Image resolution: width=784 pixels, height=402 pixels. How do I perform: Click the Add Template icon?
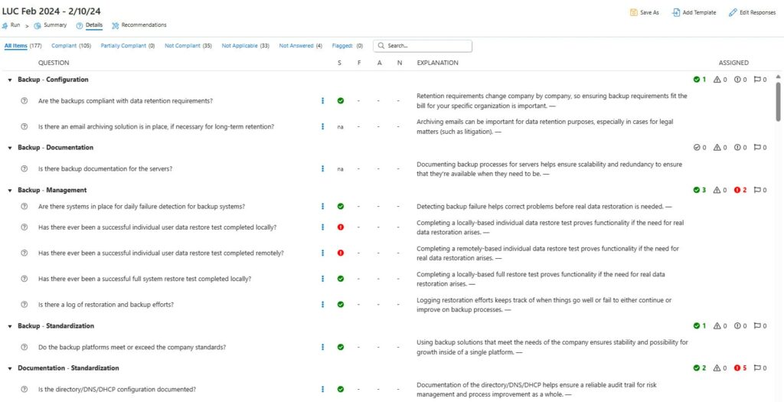click(676, 12)
